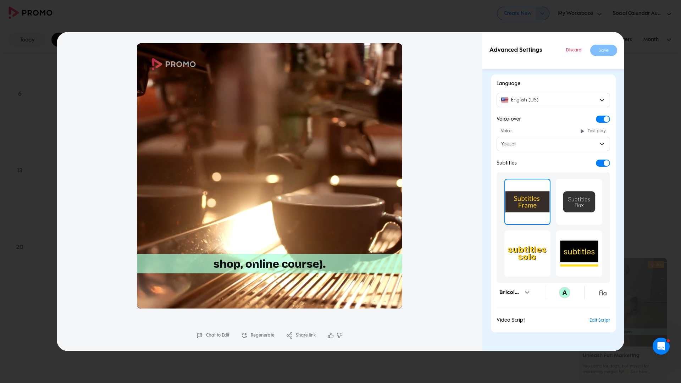This screenshot has width=681, height=383.
Task: Click the thumbs down icon
Action: pyautogui.click(x=340, y=335)
